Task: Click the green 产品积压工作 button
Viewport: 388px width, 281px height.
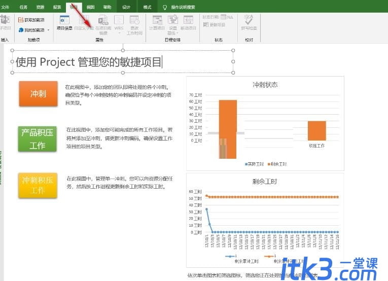Action: (37, 139)
